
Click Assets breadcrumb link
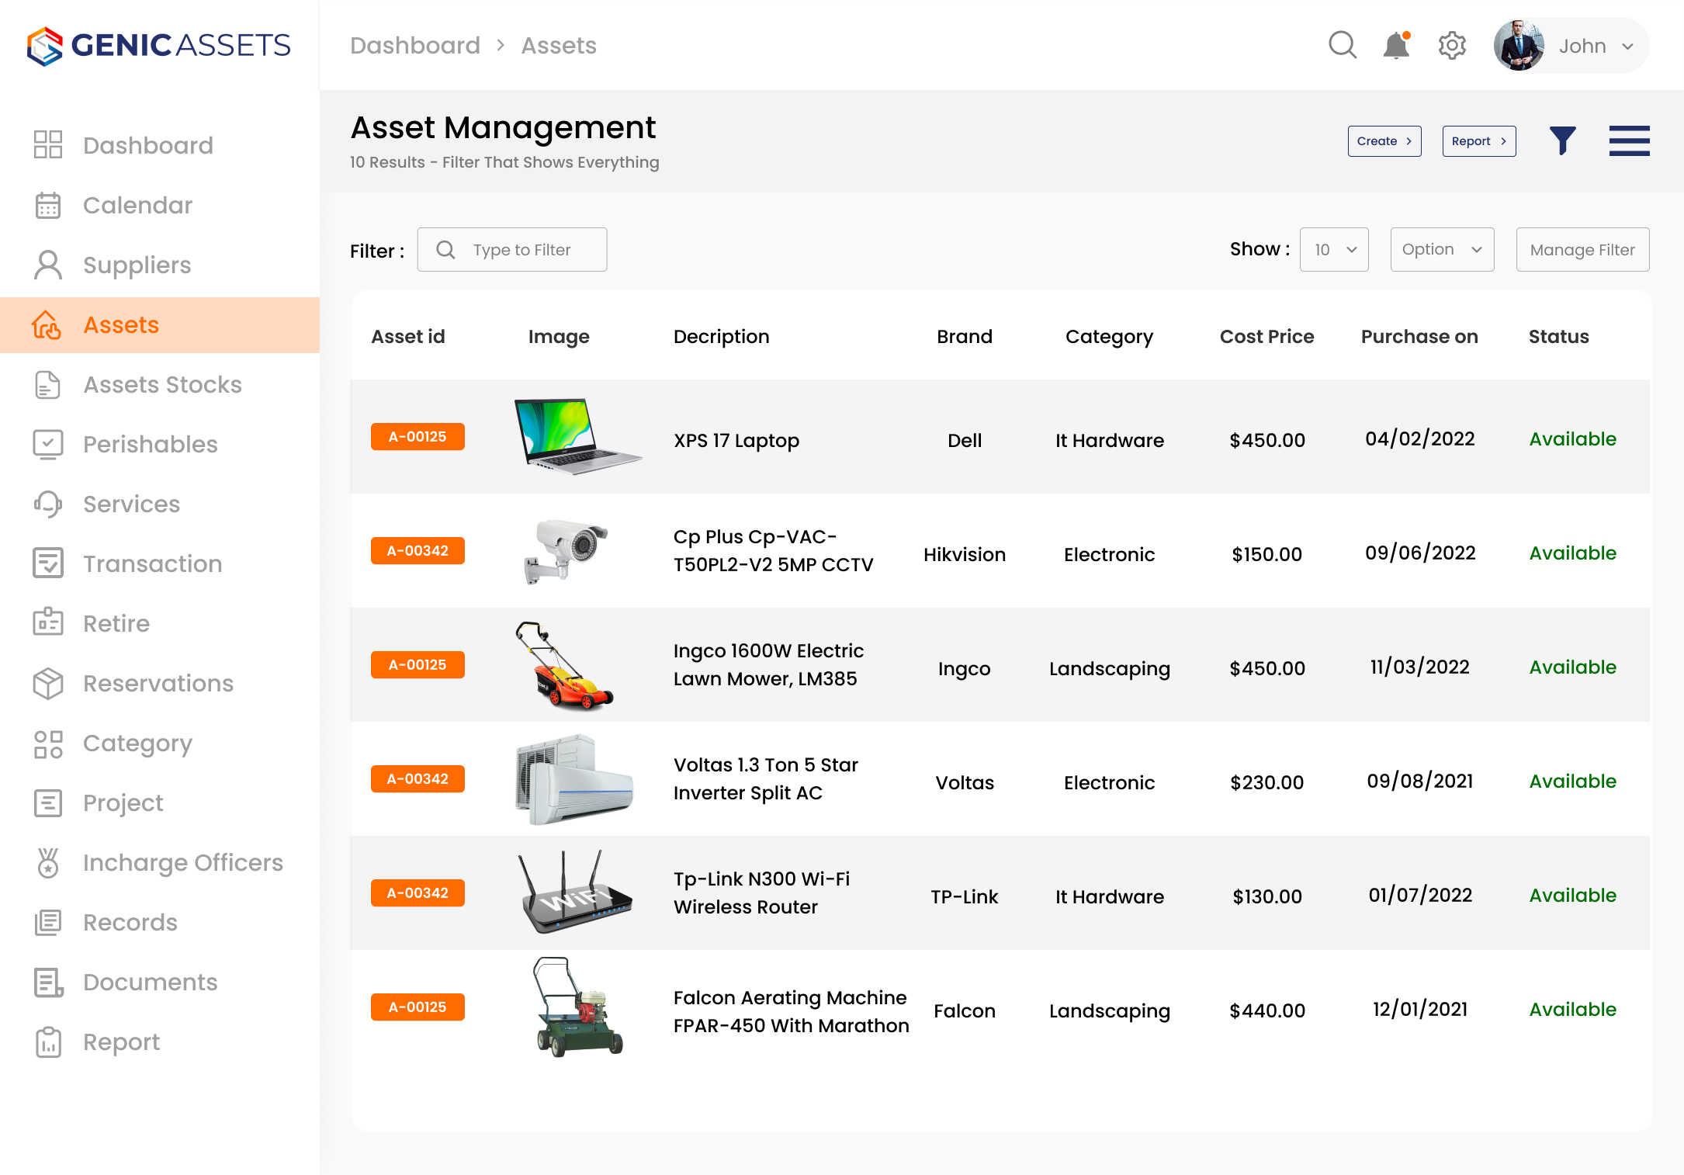[559, 45]
